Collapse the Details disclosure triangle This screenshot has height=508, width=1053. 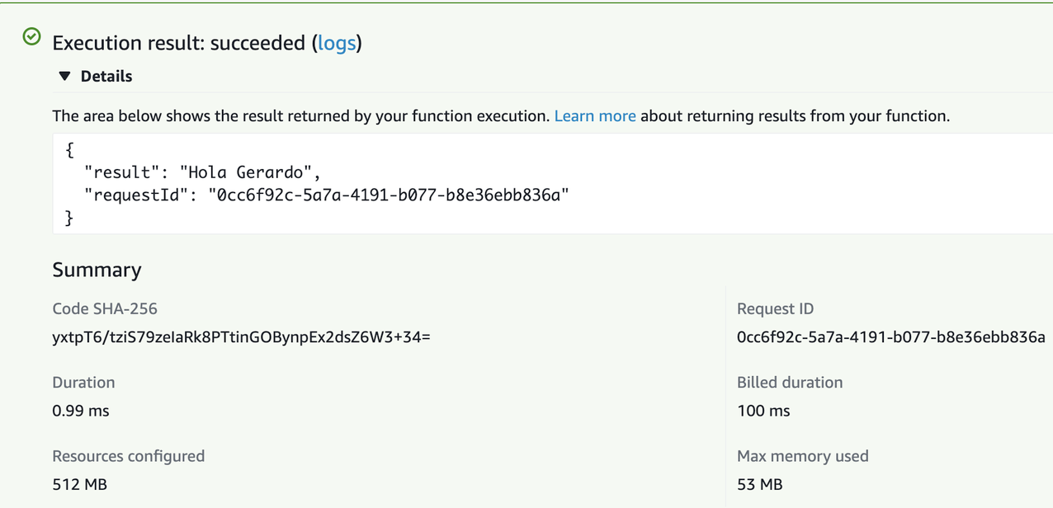tap(64, 76)
